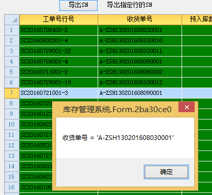Click cell A-ZSH130201608100010
The height and width of the screenshot is (195, 212).
(140, 40)
